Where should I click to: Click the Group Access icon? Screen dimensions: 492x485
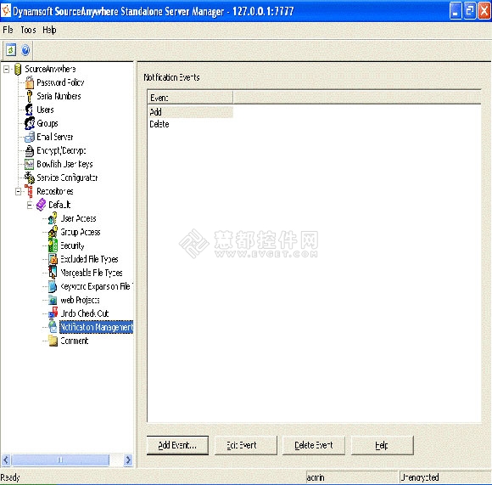(x=53, y=232)
